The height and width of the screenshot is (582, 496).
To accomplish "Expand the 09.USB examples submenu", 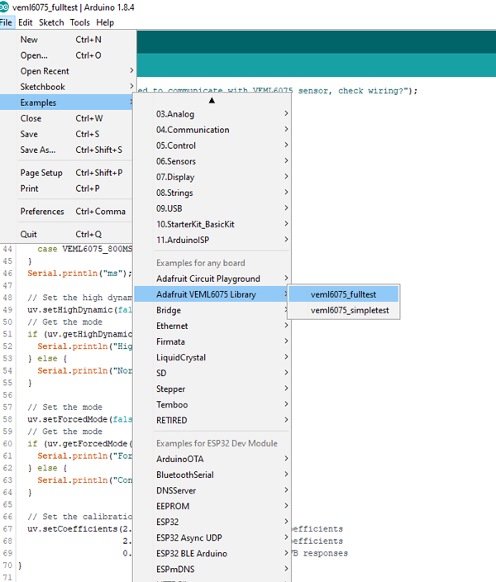I will click(212, 208).
